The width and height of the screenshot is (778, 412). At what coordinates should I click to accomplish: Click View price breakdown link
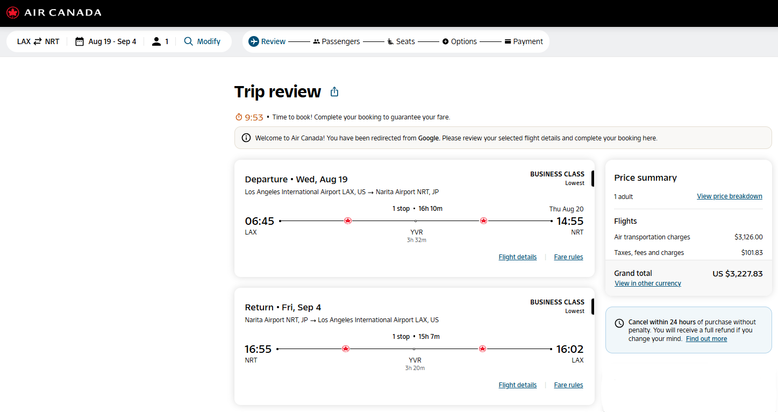coord(730,196)
